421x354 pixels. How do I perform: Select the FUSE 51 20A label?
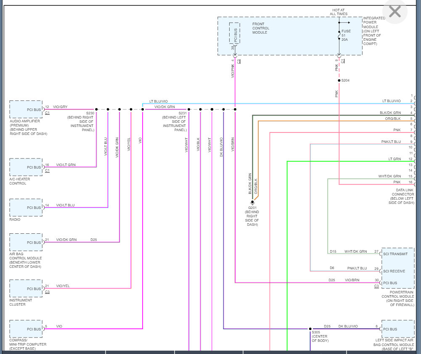pyautogui.click(x=346, y=35)
